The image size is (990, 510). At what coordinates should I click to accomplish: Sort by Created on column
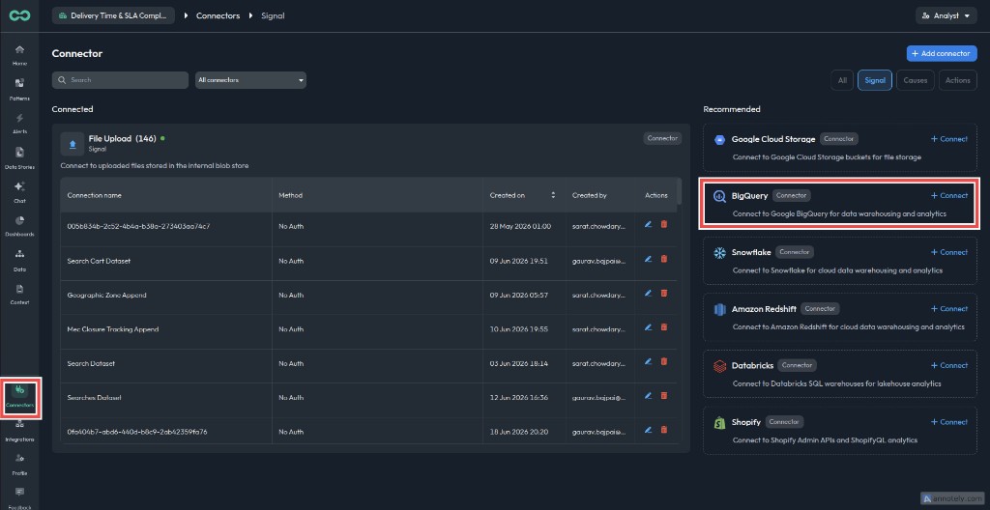553,196
